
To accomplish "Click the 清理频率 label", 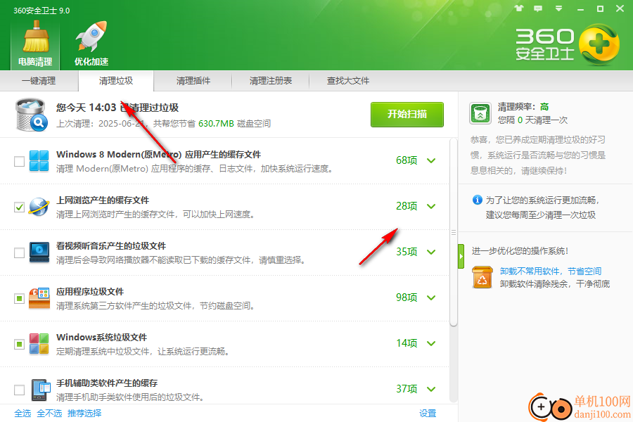I will click(516, 107).
